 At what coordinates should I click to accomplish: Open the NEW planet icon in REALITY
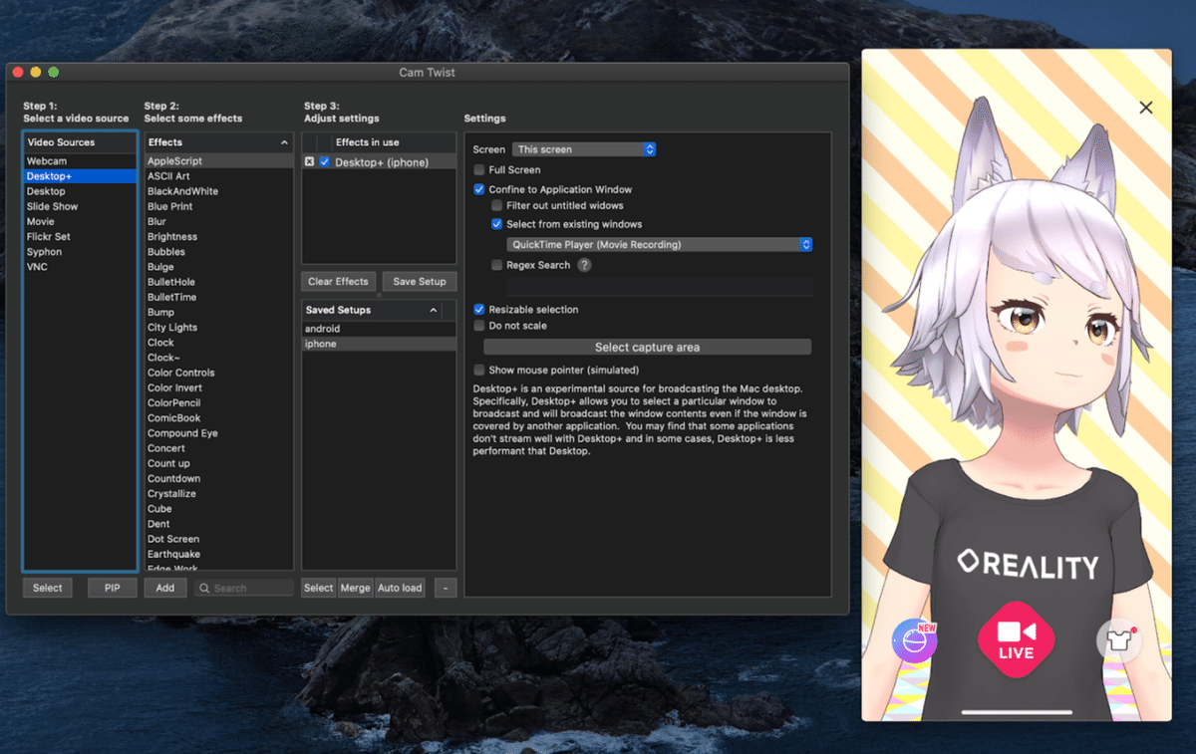pyautogui.click(x=914, y=641)
